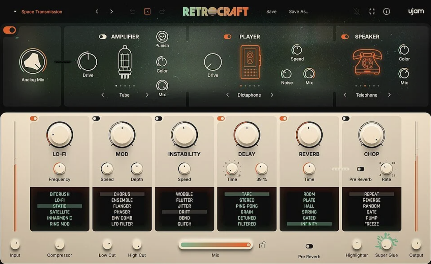Click the Chop Rate knob
Image resolution: width=431 pixels, height=264 pixels.
click(387, 169)
